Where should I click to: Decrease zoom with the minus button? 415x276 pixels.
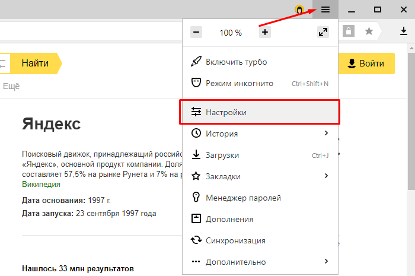click(x=196, y=32)
